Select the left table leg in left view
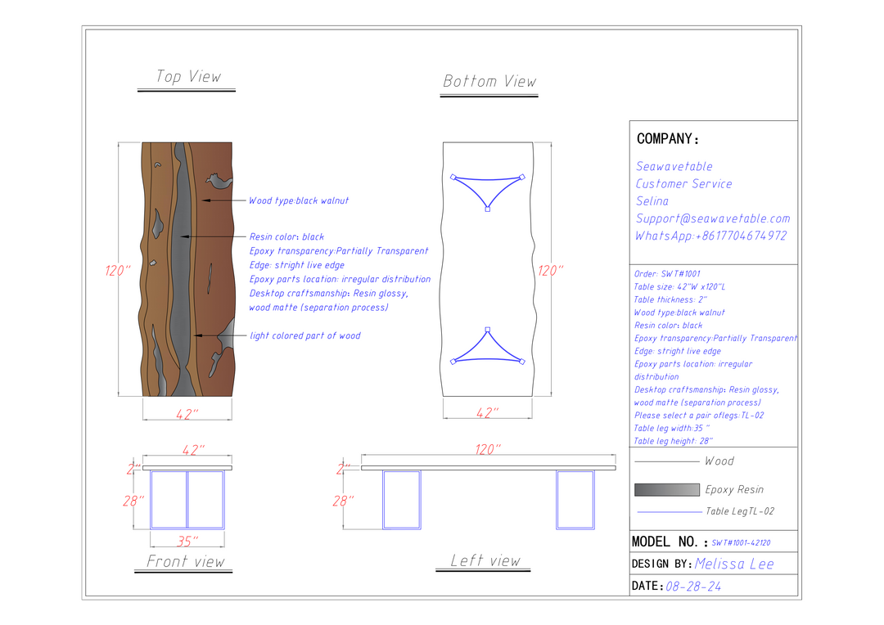884x625 pixels. pos(402,500)
